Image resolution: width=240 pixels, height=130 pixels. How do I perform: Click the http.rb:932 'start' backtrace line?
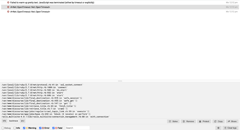click(33, 93)
